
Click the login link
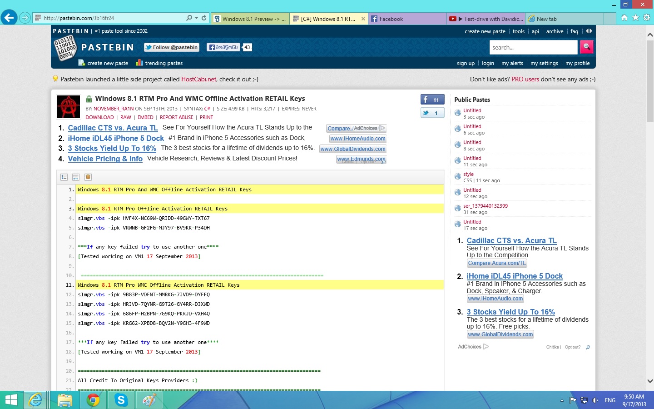point(488,63)
